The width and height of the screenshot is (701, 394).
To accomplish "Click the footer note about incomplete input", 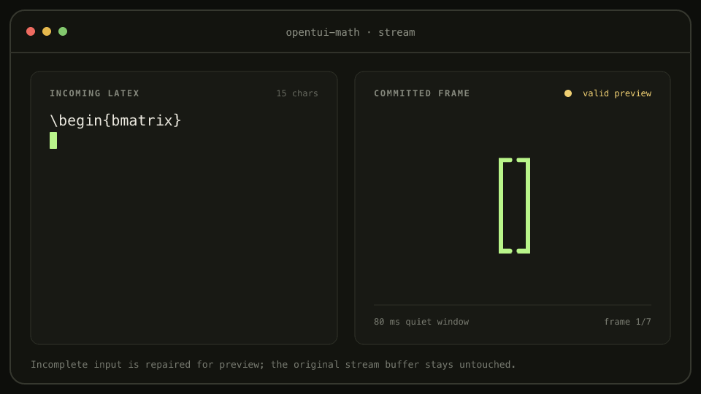I will [x=273, y=365].
